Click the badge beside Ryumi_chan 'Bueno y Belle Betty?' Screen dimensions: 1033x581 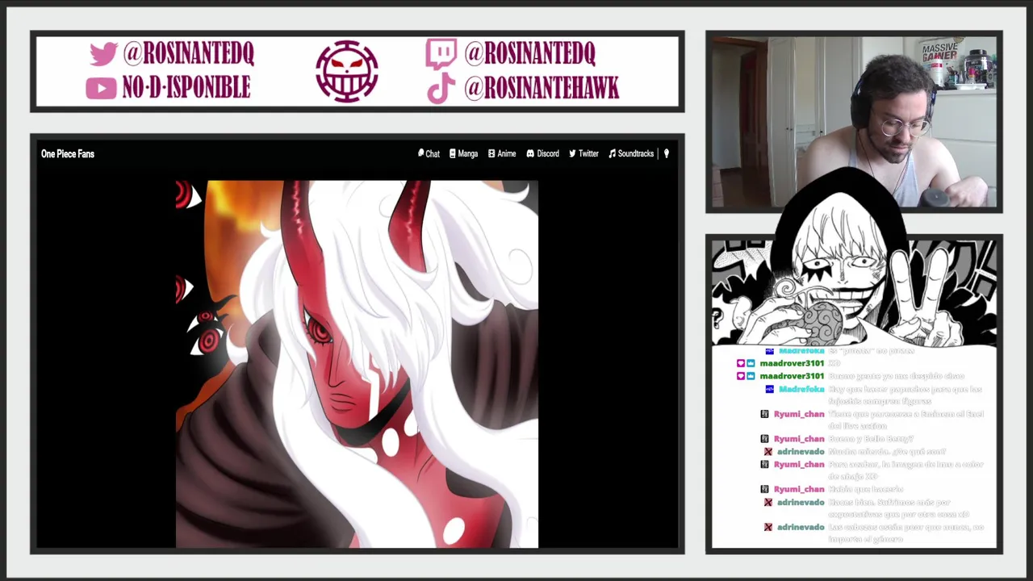point(764,439)
